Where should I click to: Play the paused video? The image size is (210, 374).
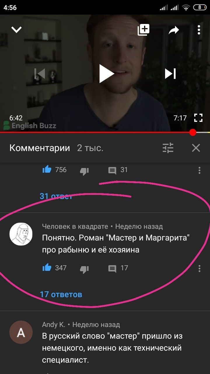[x=106, y=74]
